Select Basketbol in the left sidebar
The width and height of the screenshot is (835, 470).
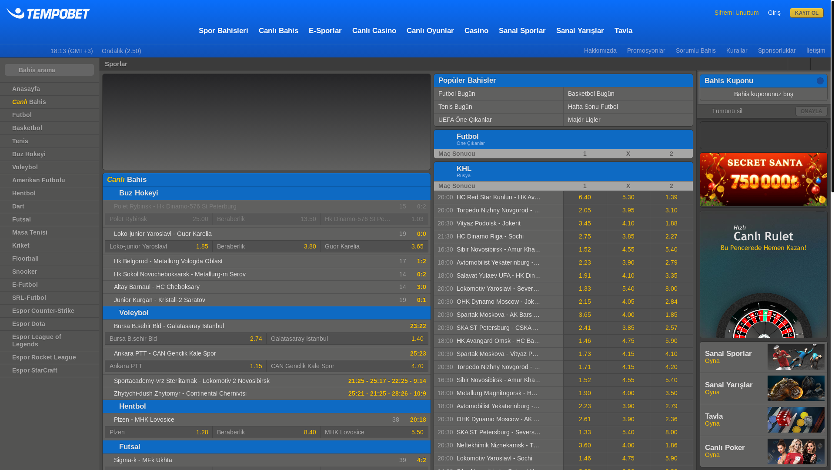[x=49, y=128]
